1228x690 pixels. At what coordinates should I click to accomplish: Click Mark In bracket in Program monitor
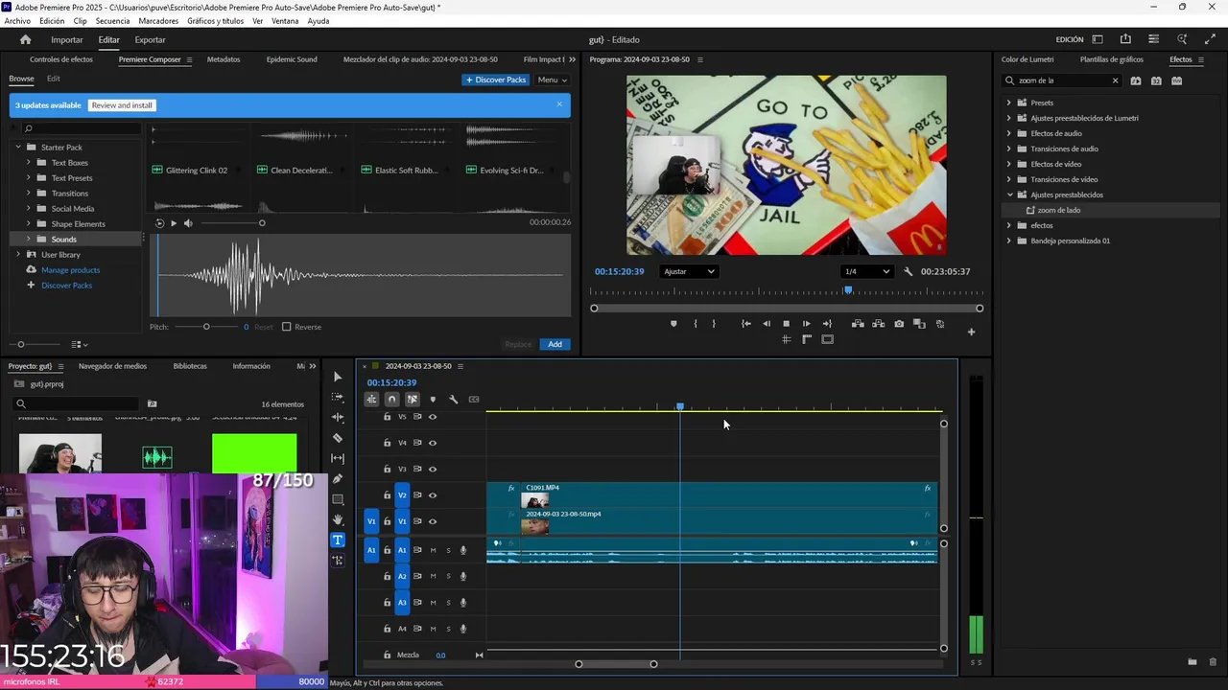pos(696,324)
